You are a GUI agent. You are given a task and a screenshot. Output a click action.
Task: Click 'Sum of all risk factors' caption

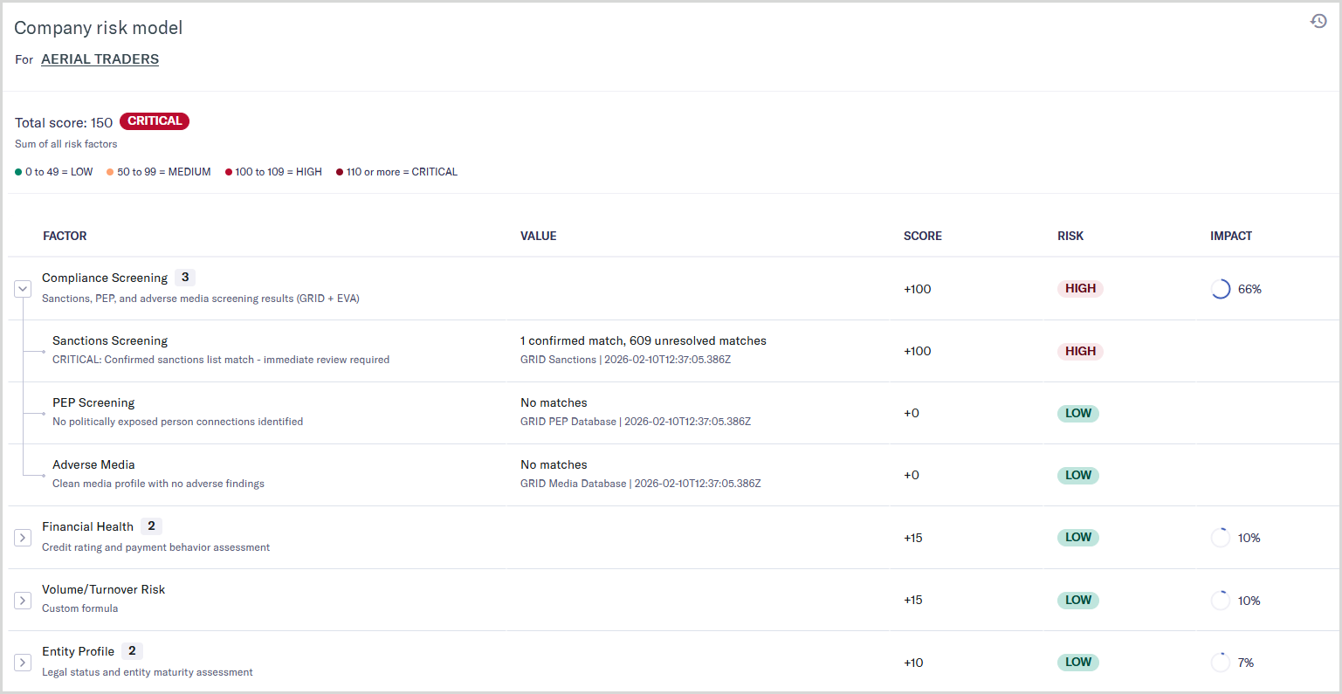click(x=65, y=144)
